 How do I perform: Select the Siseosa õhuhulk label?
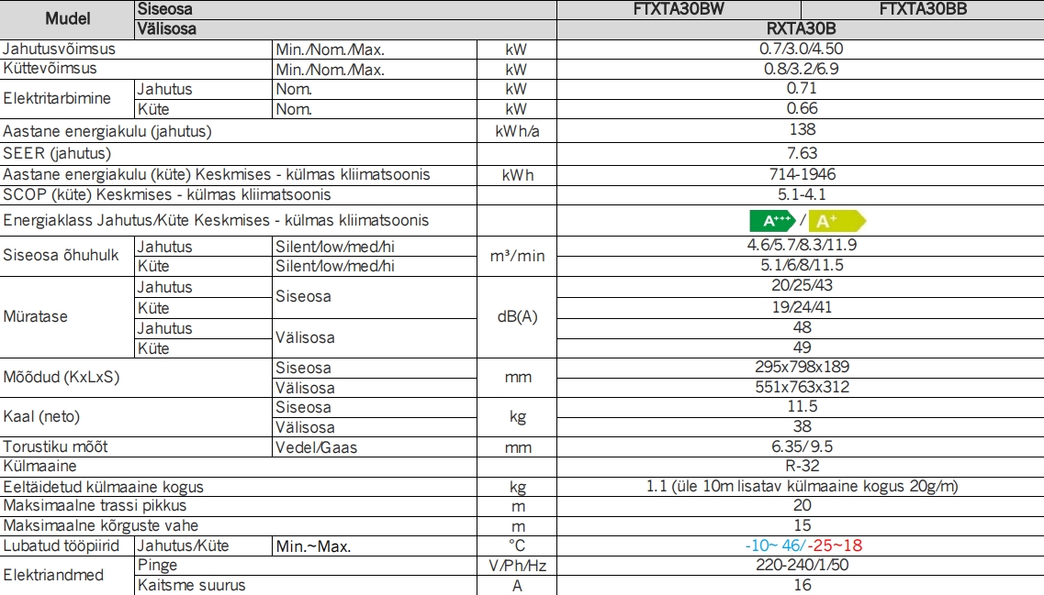[x=61, y=255]
